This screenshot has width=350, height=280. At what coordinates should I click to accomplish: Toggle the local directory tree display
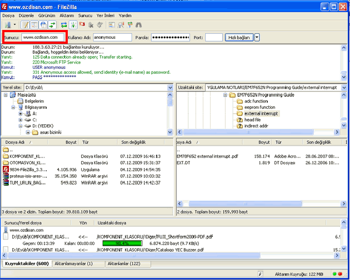[x=34, y=25]
